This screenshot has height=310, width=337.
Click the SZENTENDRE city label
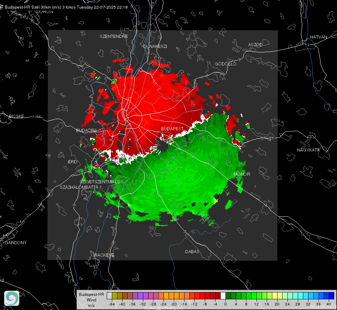(114, 37)
